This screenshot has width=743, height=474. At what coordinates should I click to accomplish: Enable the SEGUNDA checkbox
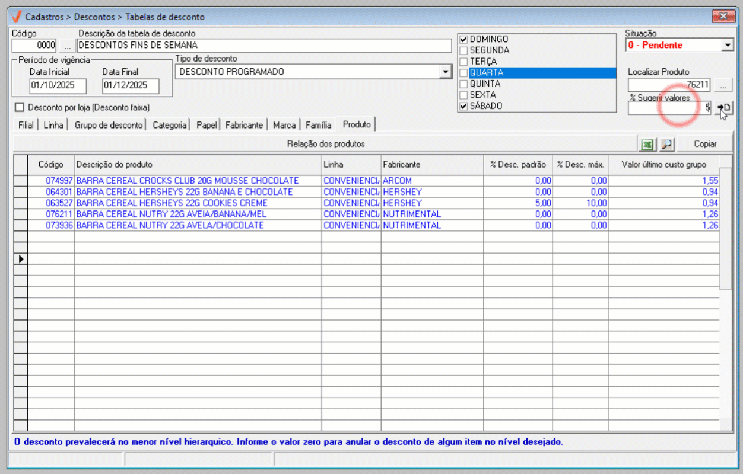click(463, 50)
